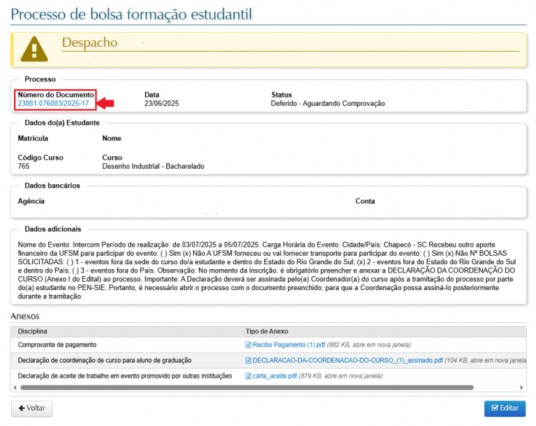Viewport: 536px width, 426px height.
Task: Click the file icon before Recibo Pagamento
Action: pos(248,344)
